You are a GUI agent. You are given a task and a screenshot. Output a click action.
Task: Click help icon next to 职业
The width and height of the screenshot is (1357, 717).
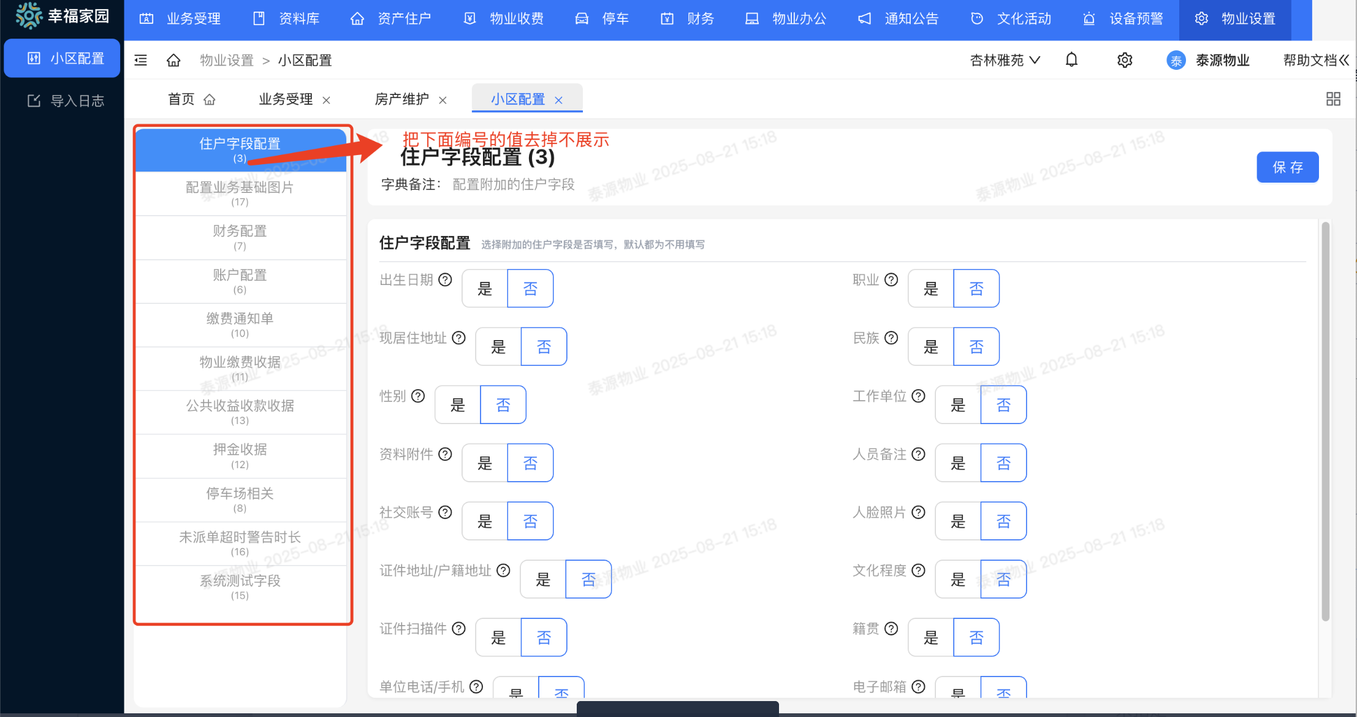(x=891, y=280)
